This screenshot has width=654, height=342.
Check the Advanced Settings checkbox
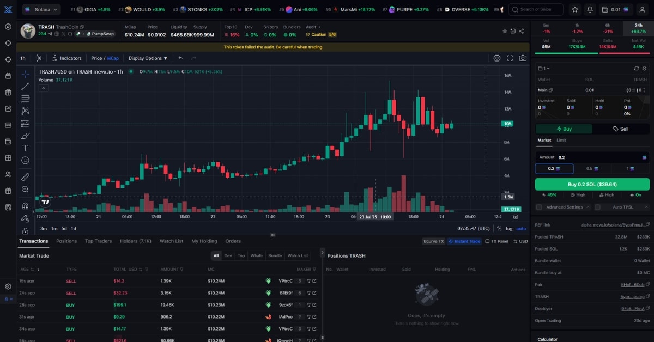540,207
